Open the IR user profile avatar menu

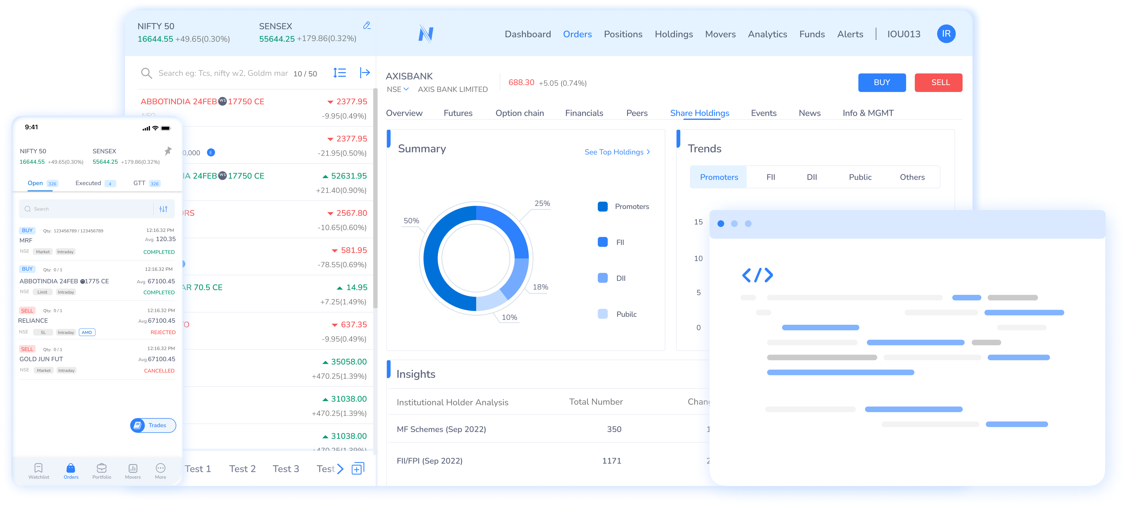(x=946, y=34)
